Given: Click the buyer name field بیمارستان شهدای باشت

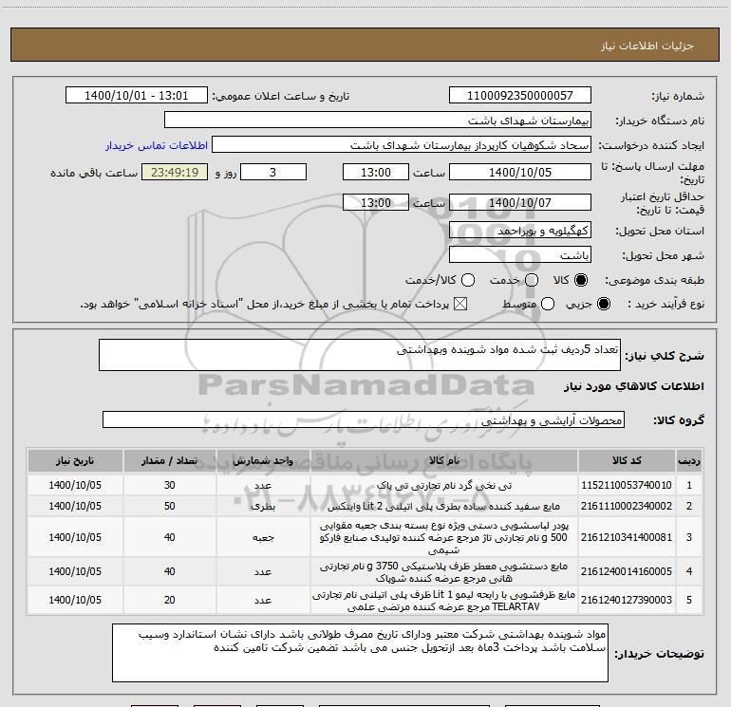Looking at the screenshot, I should coord(378,121).
